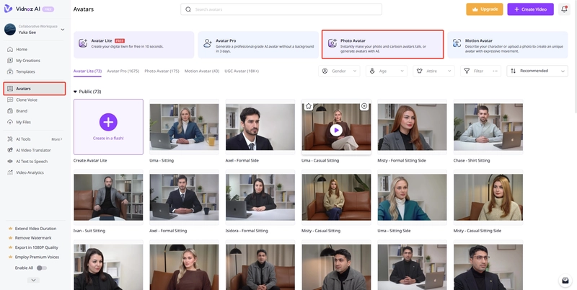Open the Clone Voice sidebar item

point(26,100)
